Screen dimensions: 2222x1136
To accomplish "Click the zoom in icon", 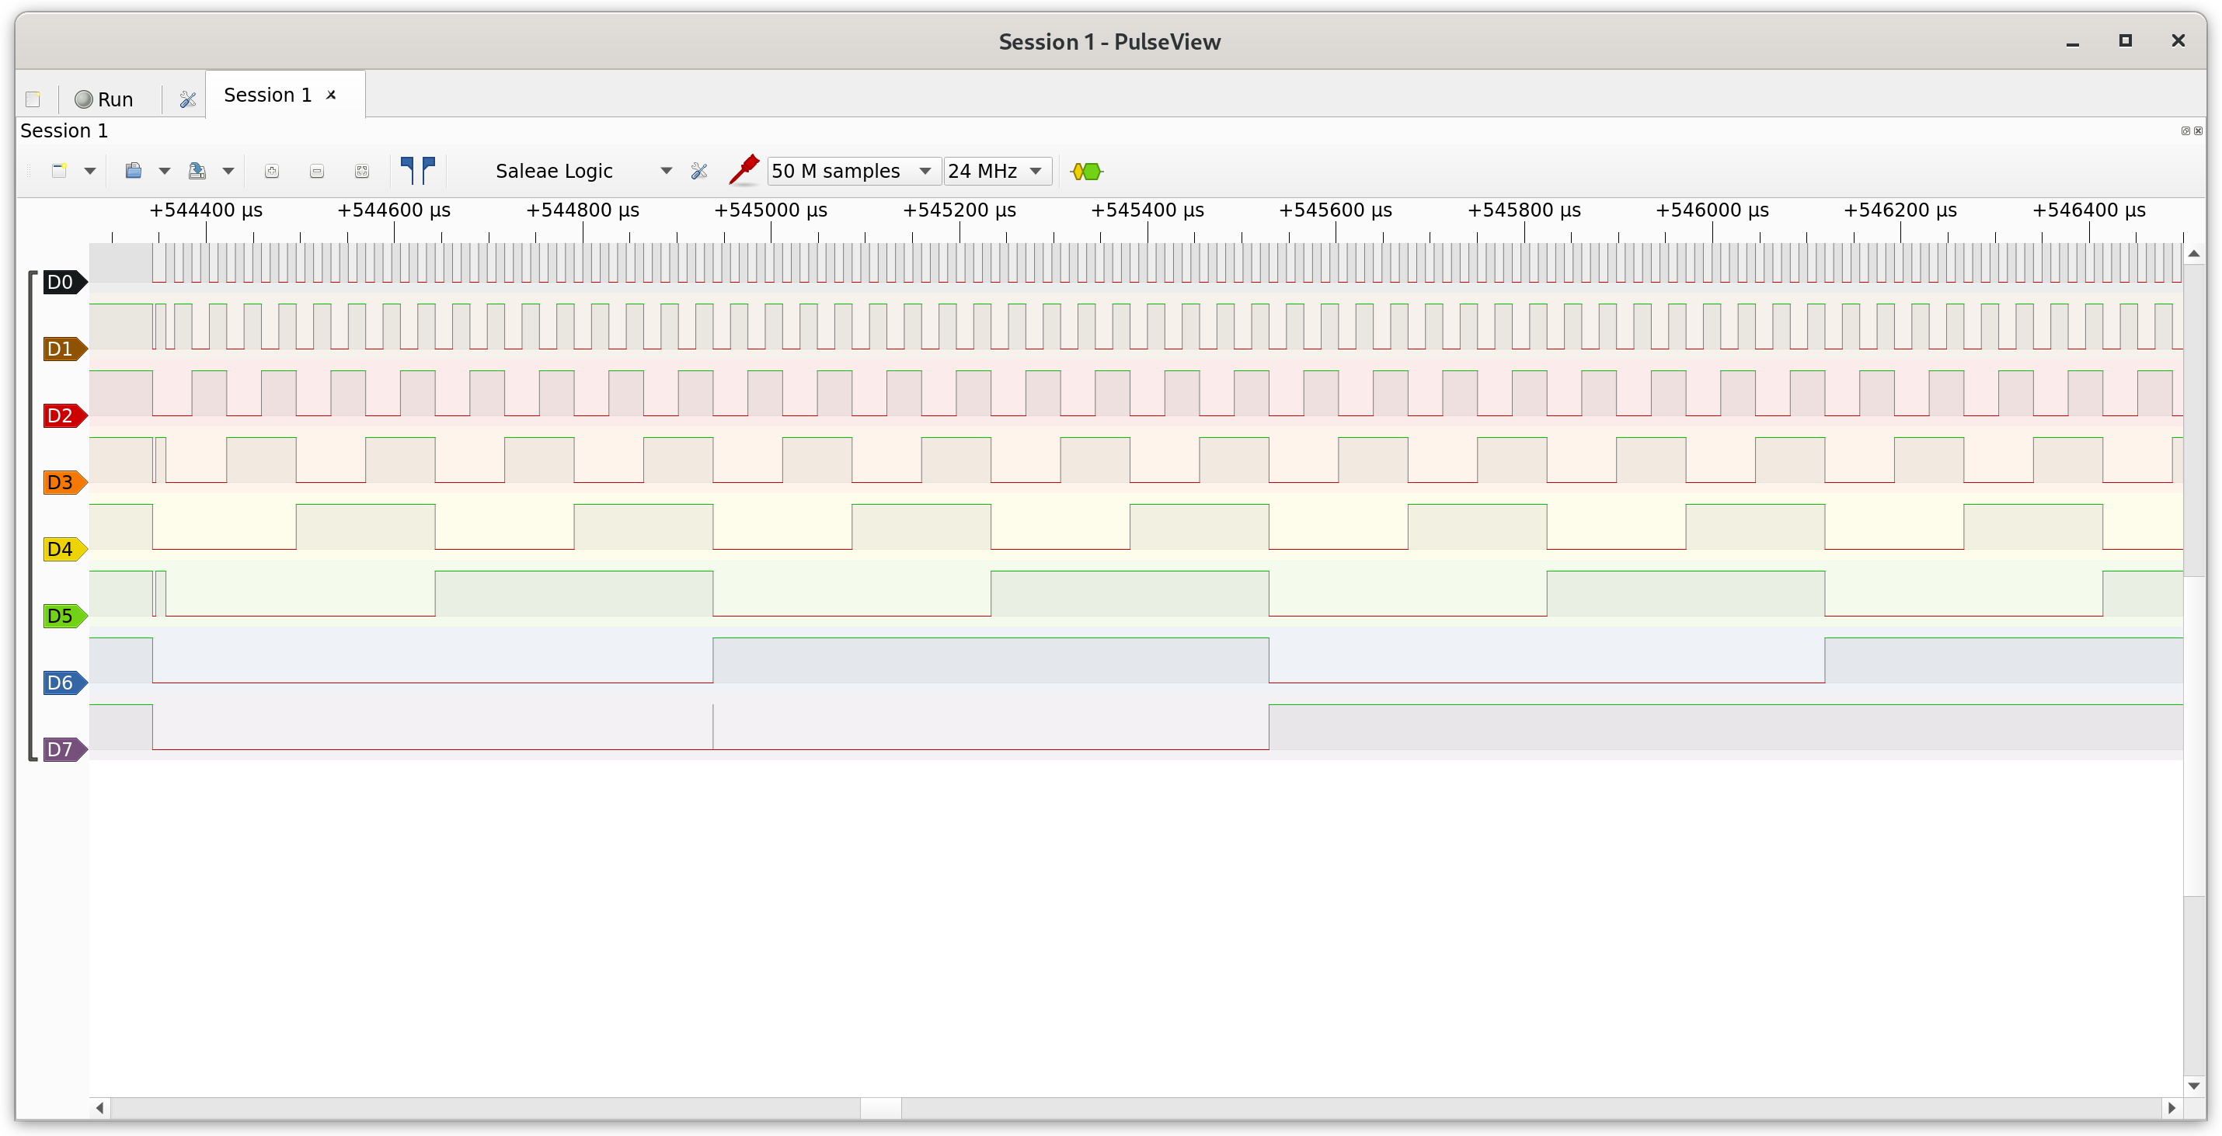I will (x=272, y=172).
